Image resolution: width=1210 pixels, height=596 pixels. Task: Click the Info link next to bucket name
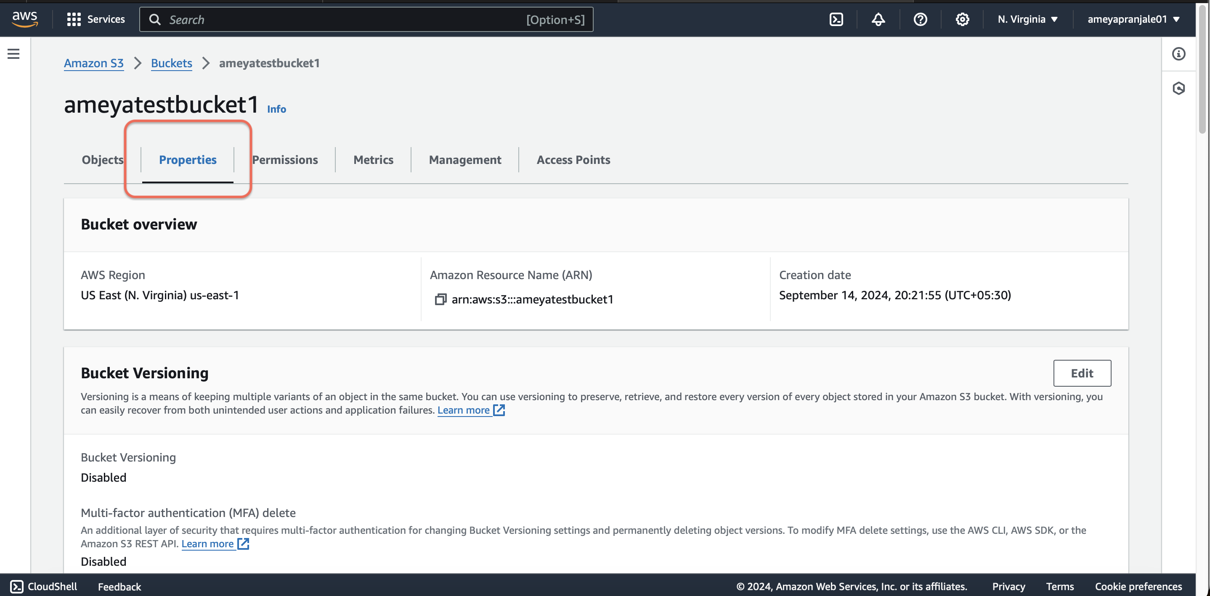tap(276, 108)
